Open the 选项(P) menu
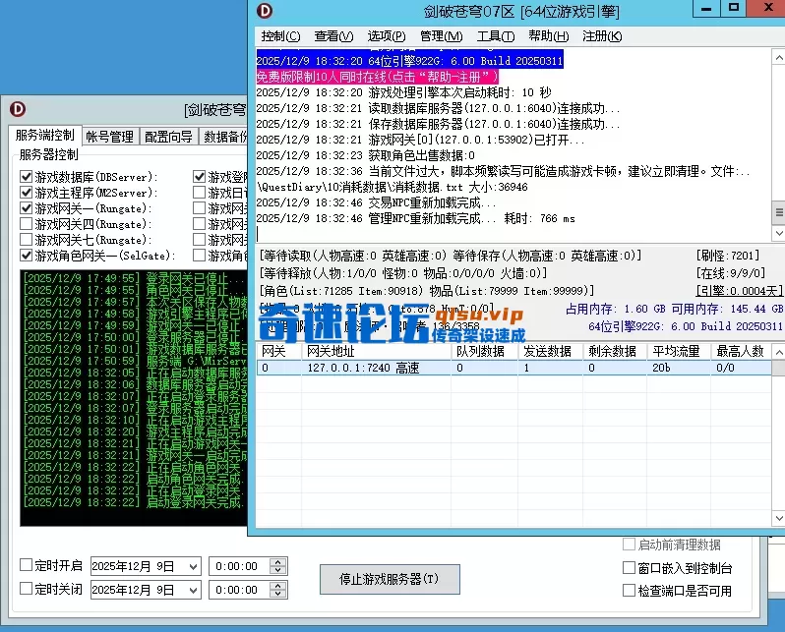 pyautogui.click(x=386, y=36)
